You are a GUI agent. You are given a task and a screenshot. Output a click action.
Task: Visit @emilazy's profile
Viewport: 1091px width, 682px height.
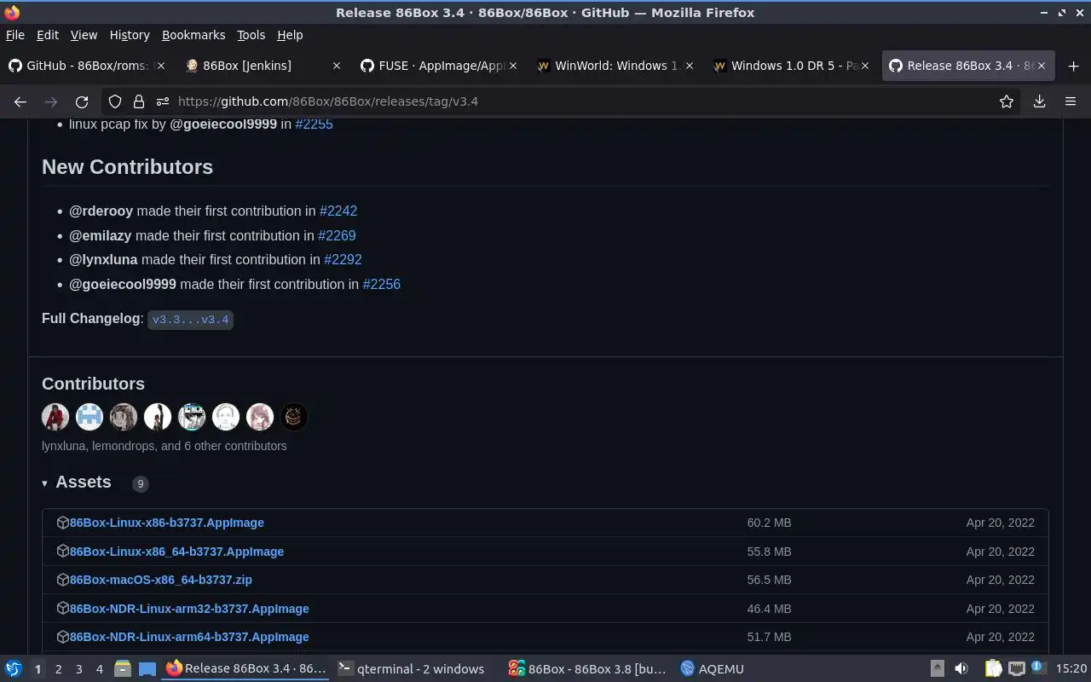pyautogui.click(x=101, y=235)
